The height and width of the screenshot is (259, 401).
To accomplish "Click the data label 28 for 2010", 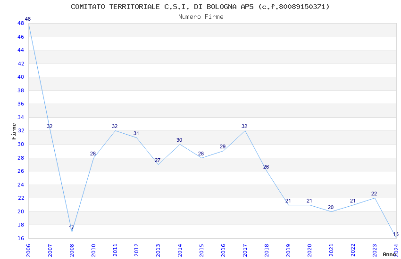I will coord(93,154).
